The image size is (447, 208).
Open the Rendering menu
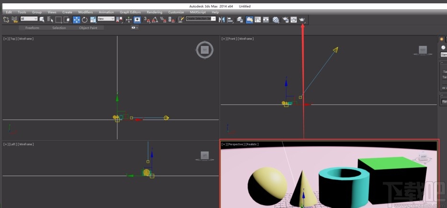pyautogui.click(x=155, y=12)
